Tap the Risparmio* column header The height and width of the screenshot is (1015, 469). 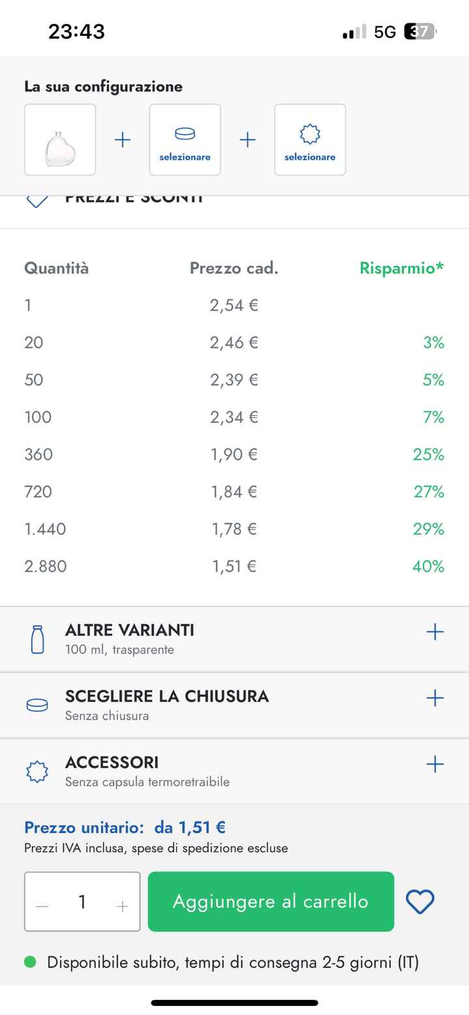(401, 268)
